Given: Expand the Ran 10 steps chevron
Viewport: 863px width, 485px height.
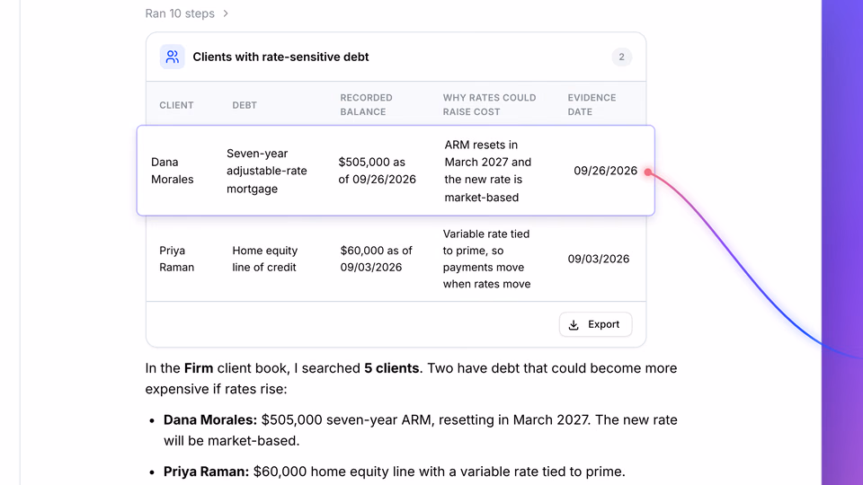Looking at the screenshot, I should point(226,13).
